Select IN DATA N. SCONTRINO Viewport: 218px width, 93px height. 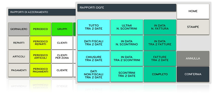click(127, 43)
